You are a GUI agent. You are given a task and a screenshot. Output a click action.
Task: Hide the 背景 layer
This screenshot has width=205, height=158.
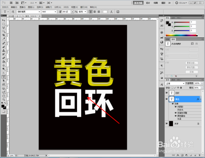point(166,124)
